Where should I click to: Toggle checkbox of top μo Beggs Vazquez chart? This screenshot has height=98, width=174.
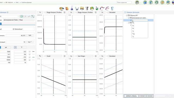[76, 13]
